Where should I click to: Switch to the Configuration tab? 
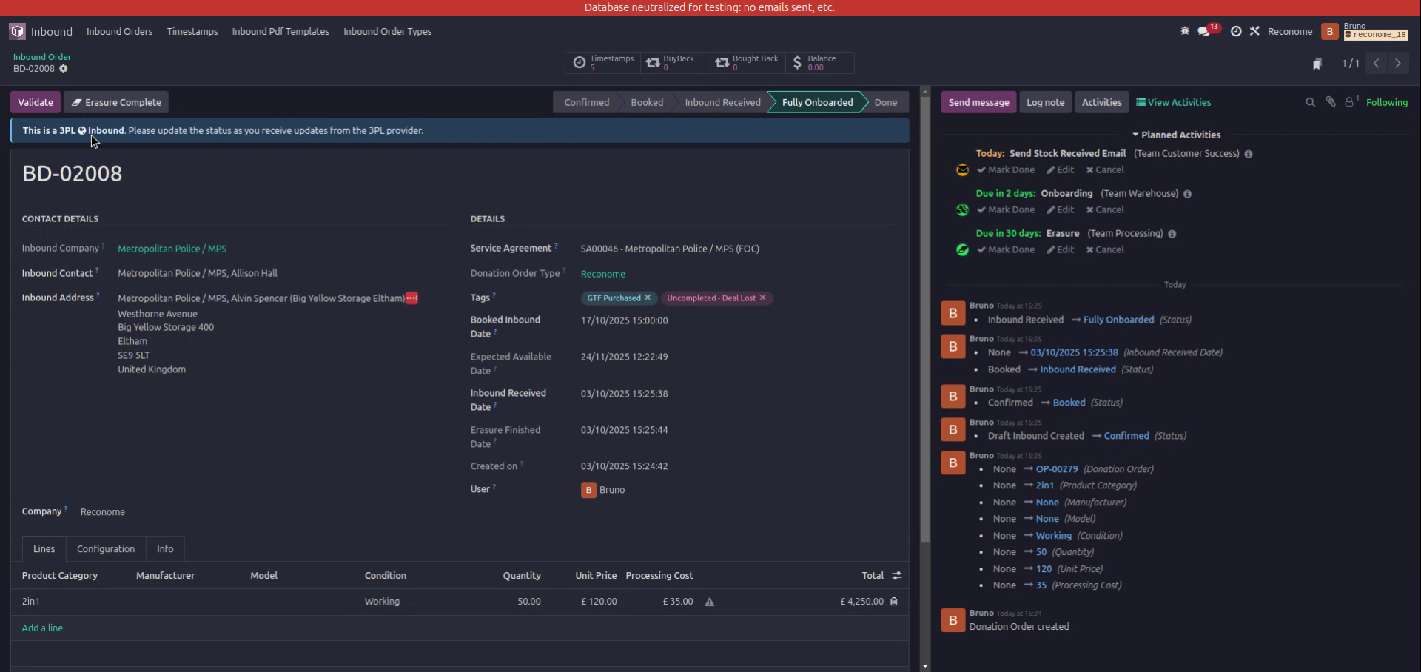click(105, 548)
